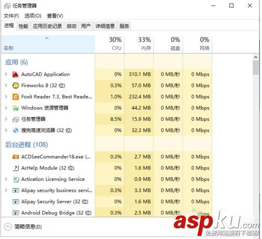Expand the Foxit Reader process group
Image resolution: width=262 pixels, height=239 pixels.
pos(6,96)
